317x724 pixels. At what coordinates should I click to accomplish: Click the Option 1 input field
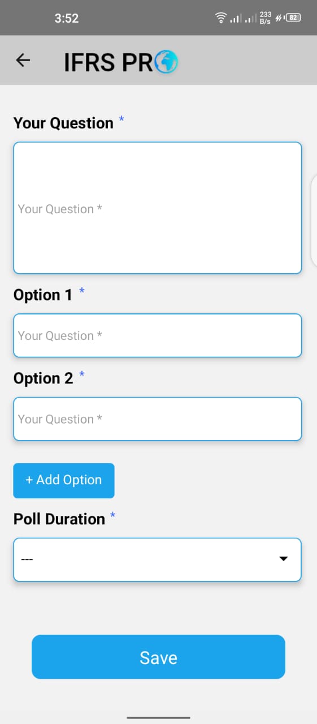coord(158,335)
